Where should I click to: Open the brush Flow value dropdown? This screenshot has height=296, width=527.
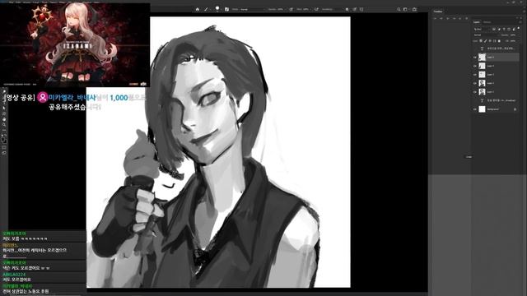305,9
